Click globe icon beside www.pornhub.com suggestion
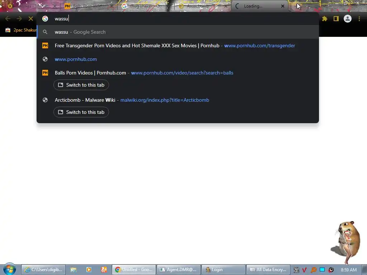367x275 pixels. click(x=45, y=59)
